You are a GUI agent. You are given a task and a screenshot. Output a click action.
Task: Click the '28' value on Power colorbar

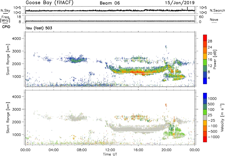tap(210, 41)
